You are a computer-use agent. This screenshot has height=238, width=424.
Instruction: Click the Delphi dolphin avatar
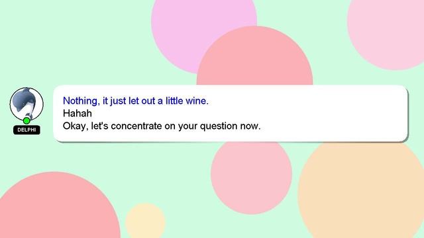pos(26,104)
